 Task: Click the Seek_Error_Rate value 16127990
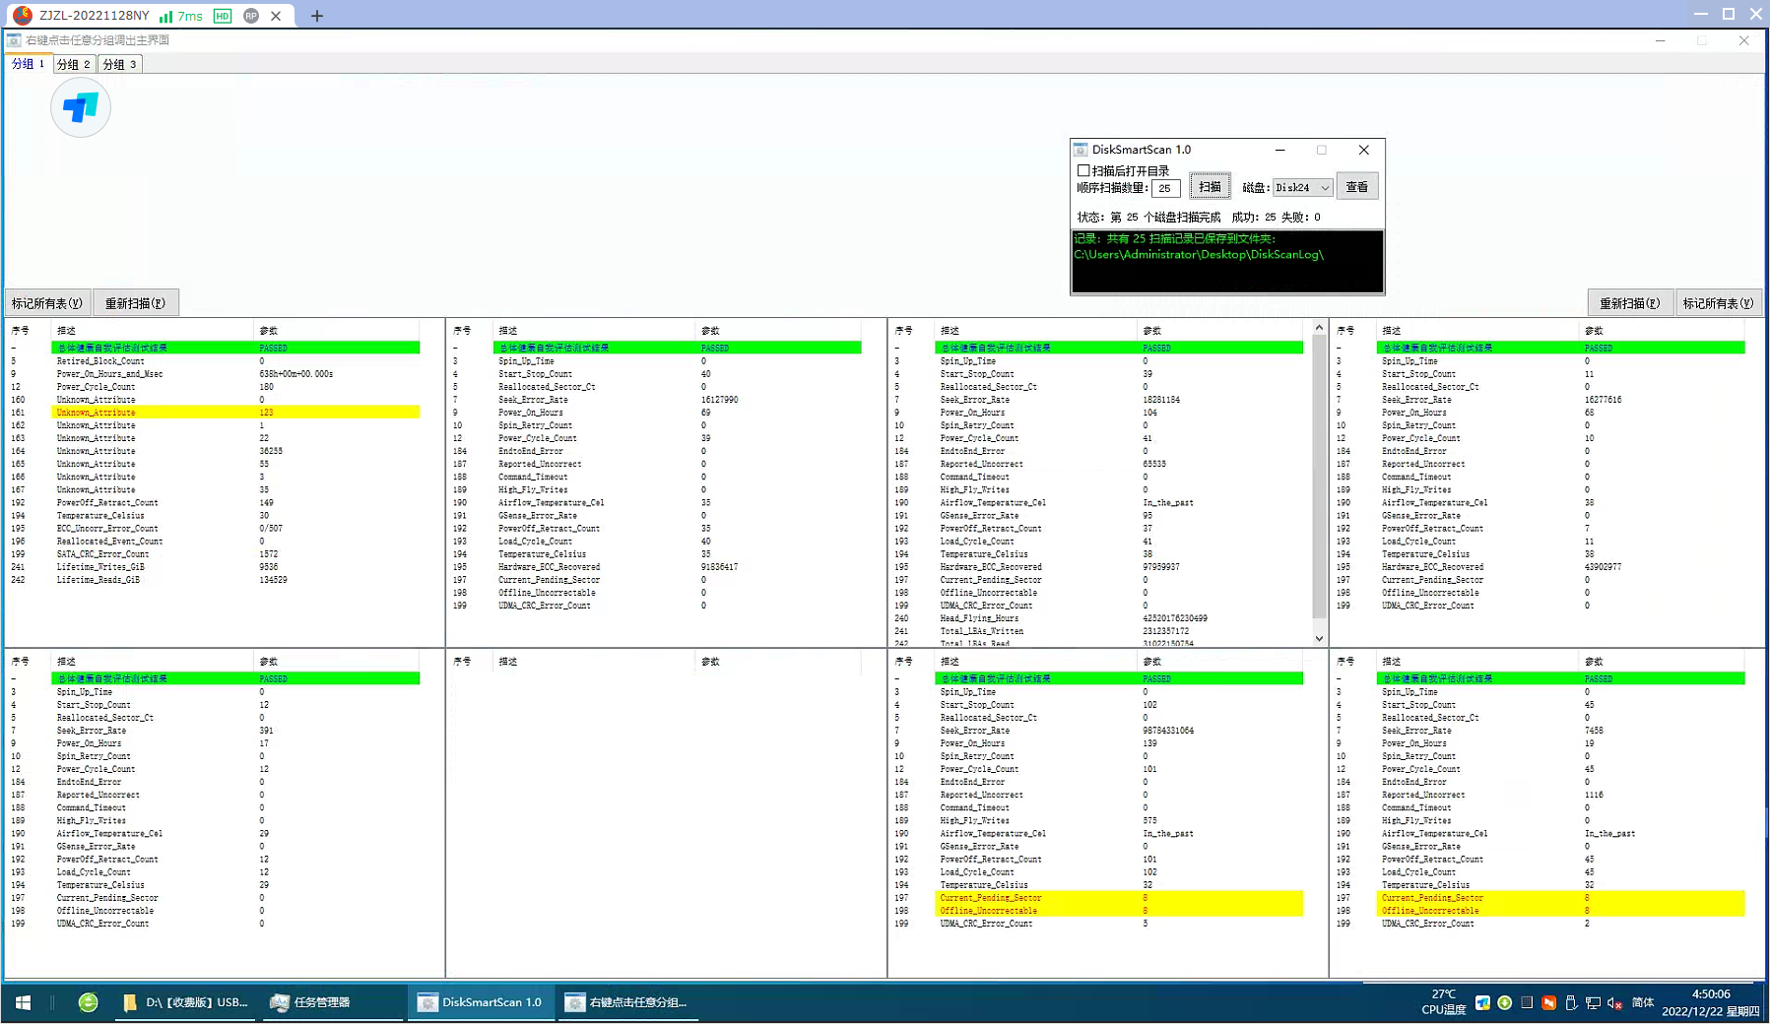click(719, 400)
